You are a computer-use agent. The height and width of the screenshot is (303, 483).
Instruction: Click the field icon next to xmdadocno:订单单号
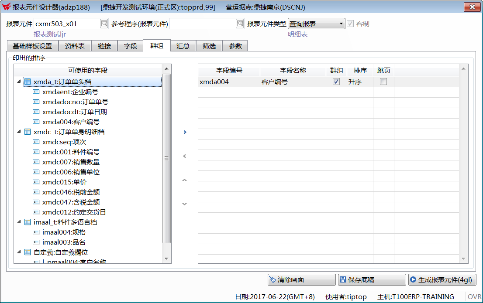tap(36, 102)
